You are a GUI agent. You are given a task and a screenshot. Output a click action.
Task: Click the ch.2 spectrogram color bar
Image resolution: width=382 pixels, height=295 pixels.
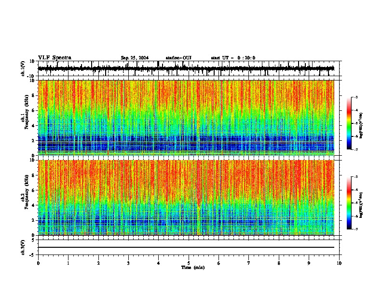[349, 203]
